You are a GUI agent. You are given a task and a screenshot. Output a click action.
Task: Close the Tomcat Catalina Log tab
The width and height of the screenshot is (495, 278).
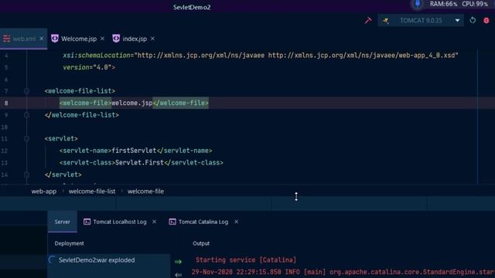tap(236, 222)
